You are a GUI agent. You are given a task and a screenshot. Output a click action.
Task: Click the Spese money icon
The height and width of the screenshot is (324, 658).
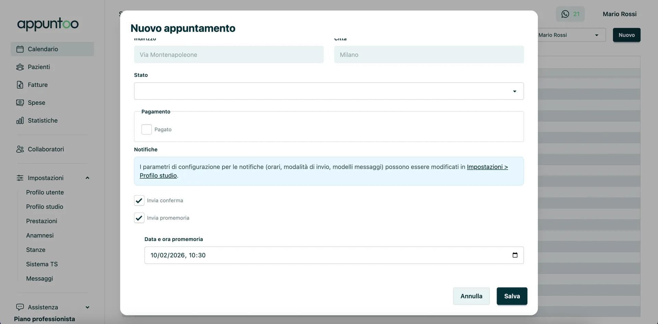click(x=20, y=103)
